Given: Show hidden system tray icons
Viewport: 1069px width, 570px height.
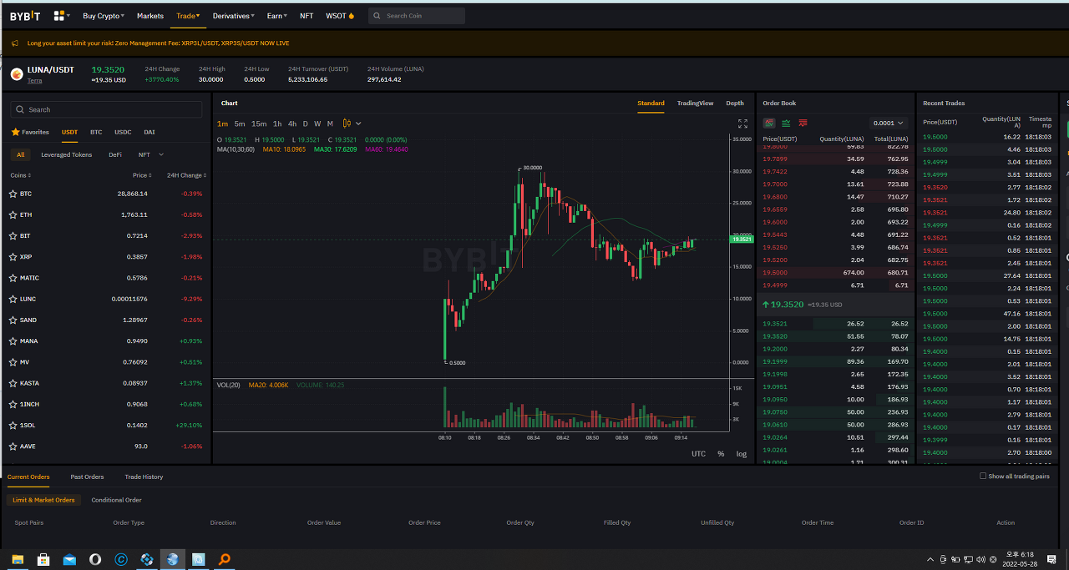Looking at the screenshot, I should pyautogui.click(x=930, y=559).
